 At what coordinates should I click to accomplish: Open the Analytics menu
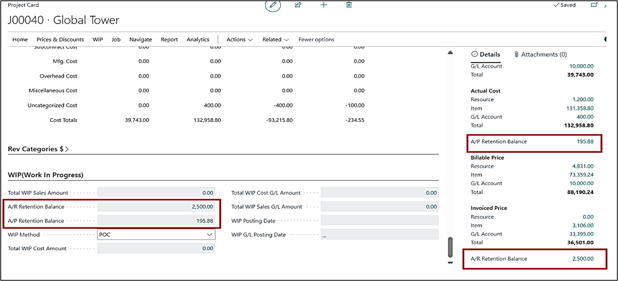coord(198,40)
